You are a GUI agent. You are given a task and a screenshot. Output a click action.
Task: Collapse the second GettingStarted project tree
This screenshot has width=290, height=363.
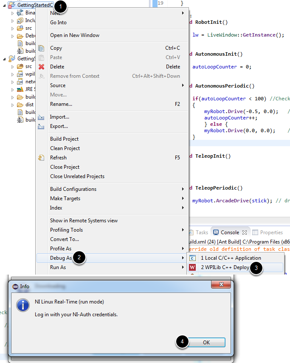pyautogui.click(x=4, y=59)
